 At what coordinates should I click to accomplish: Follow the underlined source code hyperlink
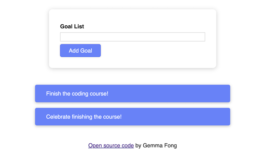(x=111, y=145)
